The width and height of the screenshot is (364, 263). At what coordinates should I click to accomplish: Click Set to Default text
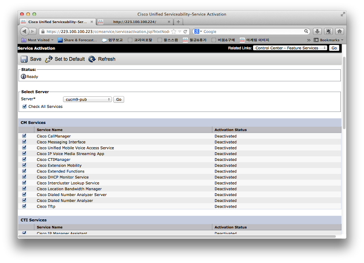pyautogui.click(x=70, y=59)
